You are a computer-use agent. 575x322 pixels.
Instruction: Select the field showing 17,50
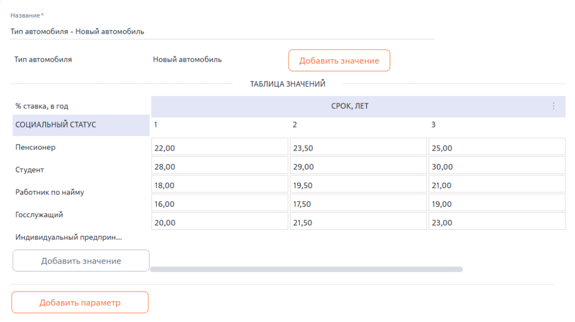coord(358,203)
